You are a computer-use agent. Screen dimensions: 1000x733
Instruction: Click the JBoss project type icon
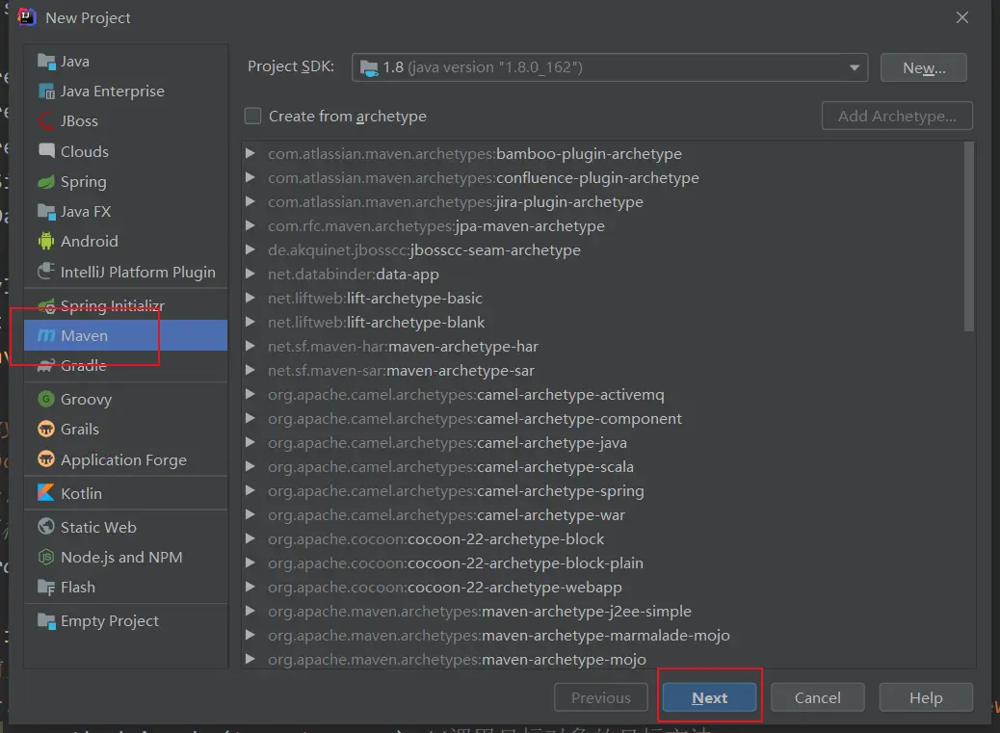(x=45, y=121)
